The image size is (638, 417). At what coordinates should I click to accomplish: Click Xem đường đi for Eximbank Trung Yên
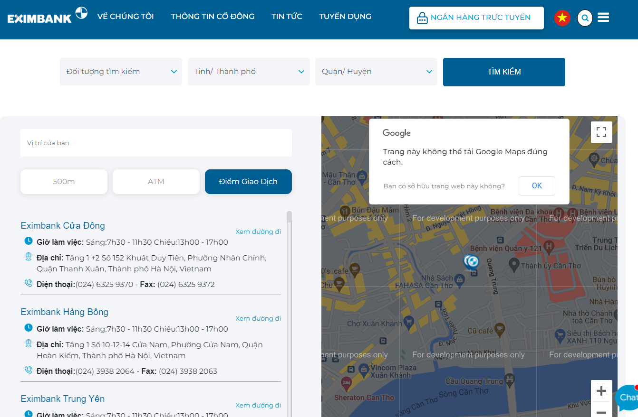coord(258,405)
